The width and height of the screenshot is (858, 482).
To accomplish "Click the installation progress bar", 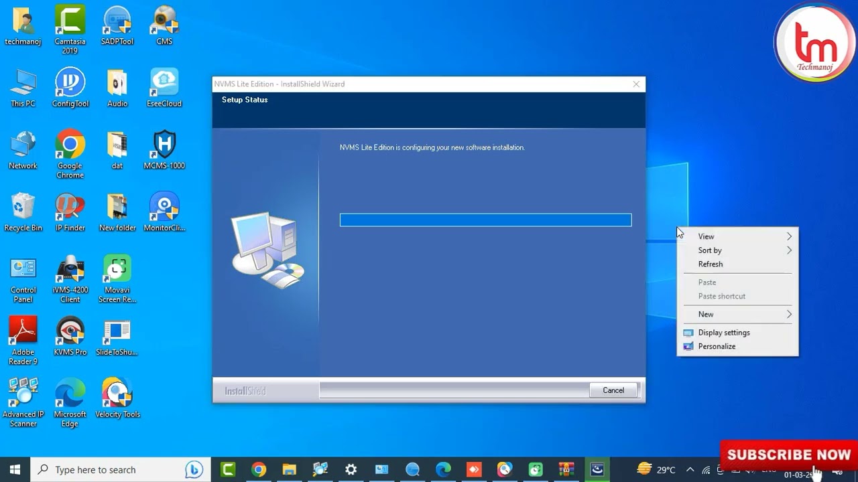I will [x=485, y=220].
